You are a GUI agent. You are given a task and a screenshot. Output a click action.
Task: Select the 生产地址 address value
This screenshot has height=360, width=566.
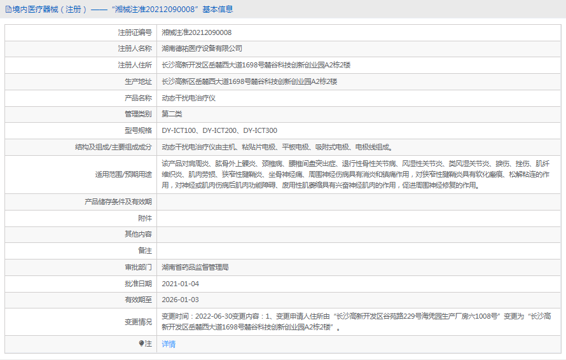point(249,81)
